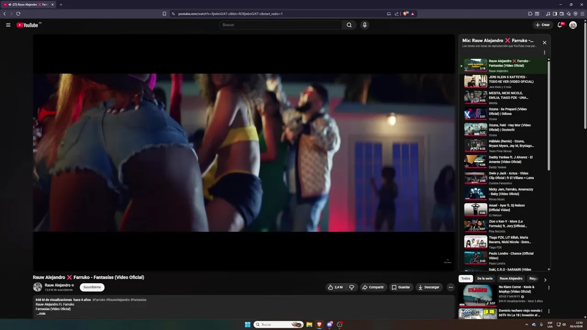587x330 pixels.
Task: Open more actions ellipsis under video
Action: click(450, 287)
